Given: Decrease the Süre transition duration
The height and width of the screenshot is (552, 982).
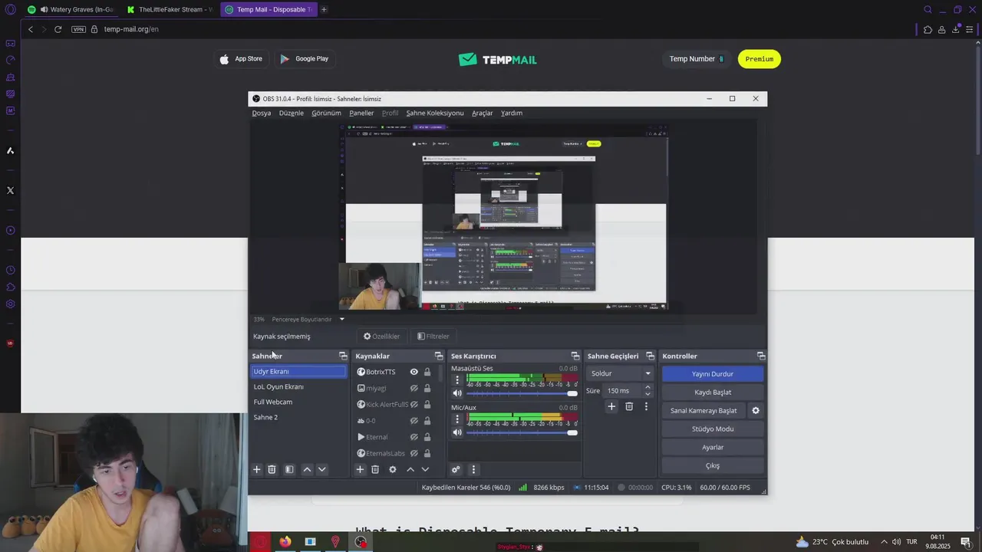Looking at the screenshot, I should (648, 394).
